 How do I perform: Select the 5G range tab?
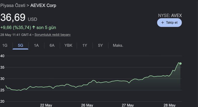coord(20,45)
